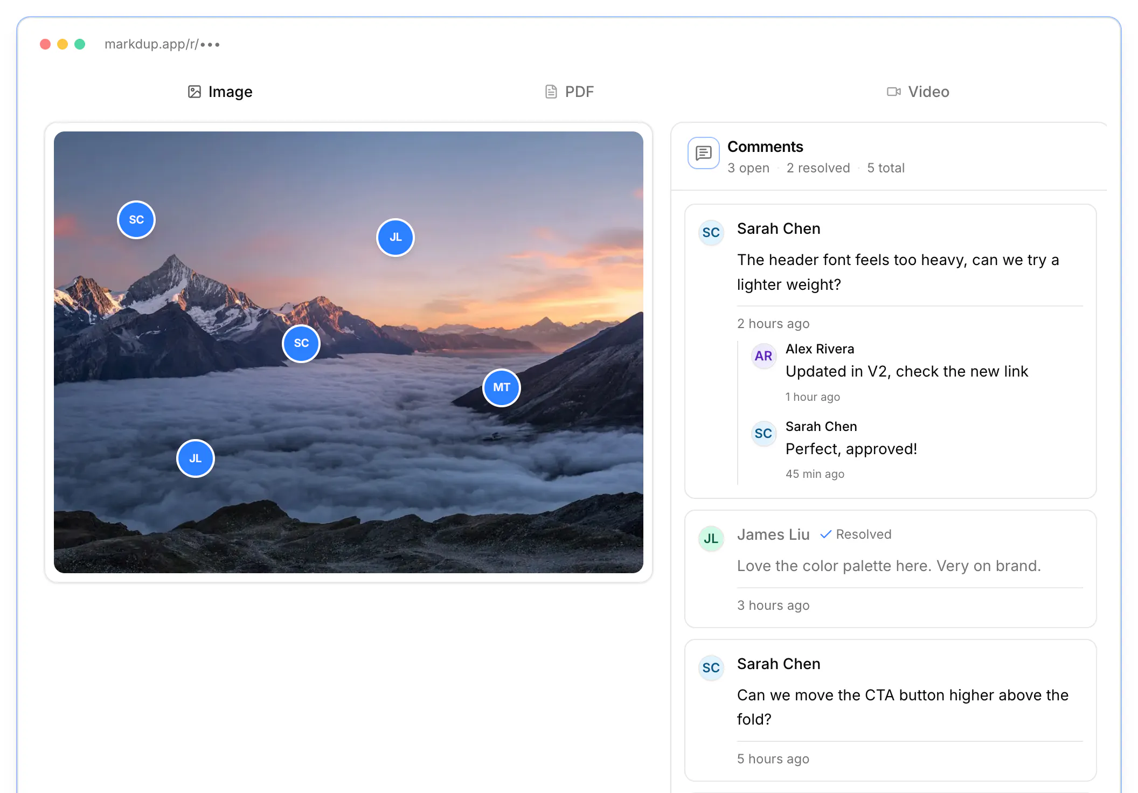Click the JL pin in the sky
This screenshot has width=1138, height=793.
click(x=395, y=238)
